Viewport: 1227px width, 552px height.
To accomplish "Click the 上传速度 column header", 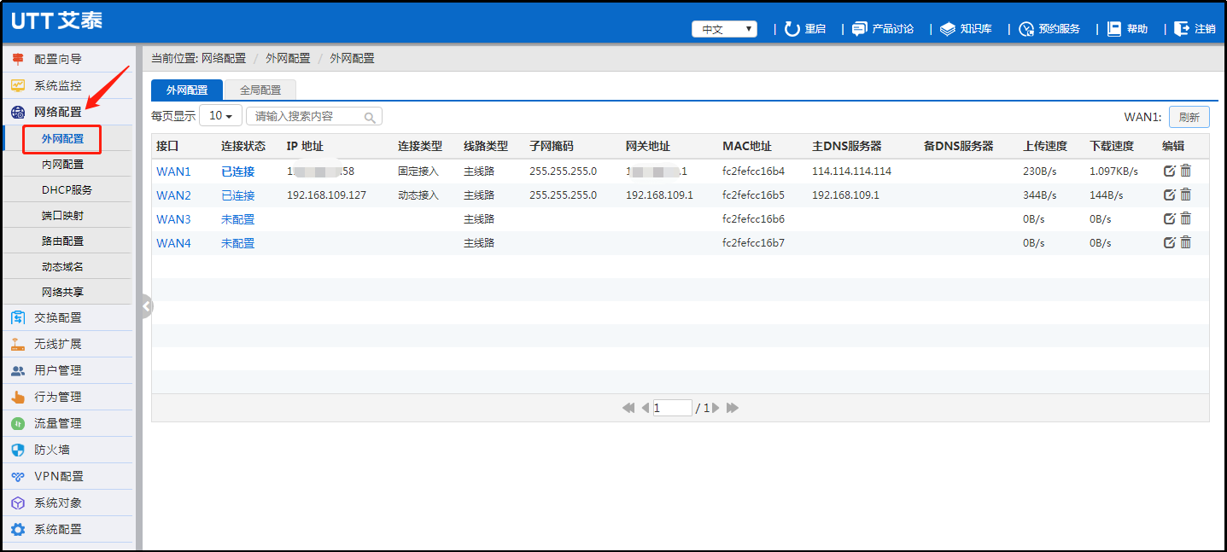I will click(x=1045, y=146).
